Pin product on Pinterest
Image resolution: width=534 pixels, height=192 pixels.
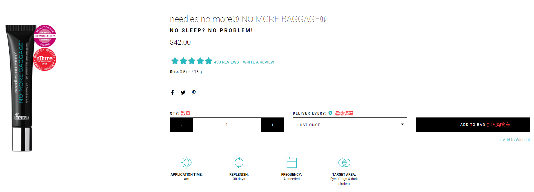194,93
